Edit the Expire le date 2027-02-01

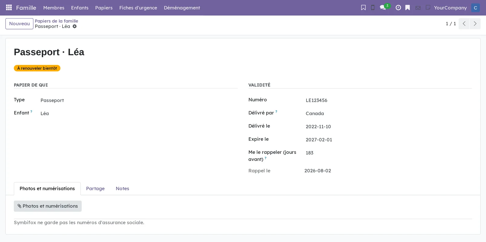[389, 140]
